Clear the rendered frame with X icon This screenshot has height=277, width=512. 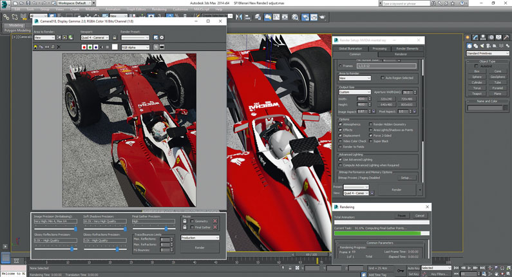coord(59,47)
